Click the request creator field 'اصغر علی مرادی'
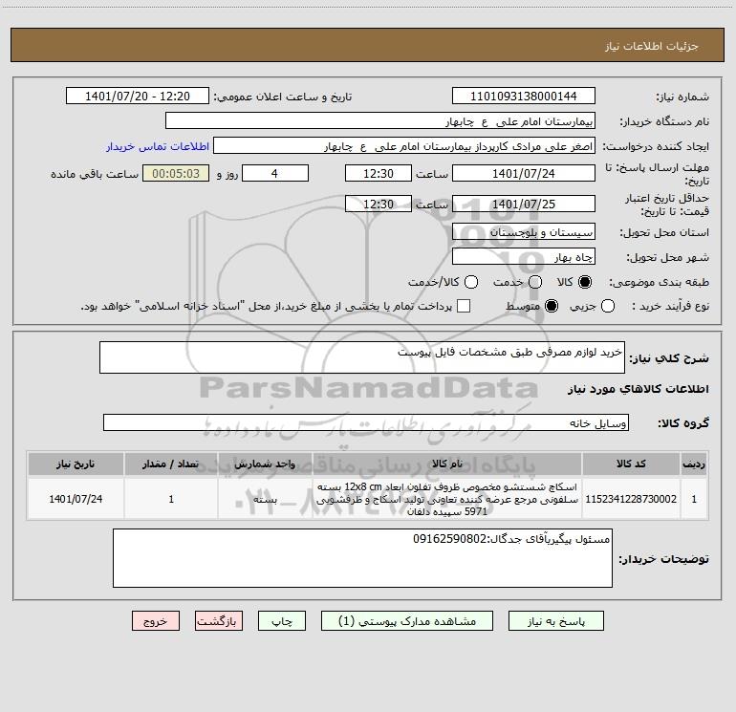736x712 pixels. pos(404,145)
